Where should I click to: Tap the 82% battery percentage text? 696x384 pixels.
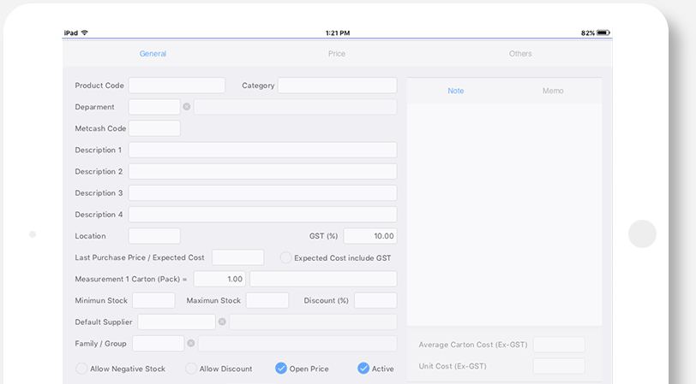pyautogui.click(x=588, y=32)
